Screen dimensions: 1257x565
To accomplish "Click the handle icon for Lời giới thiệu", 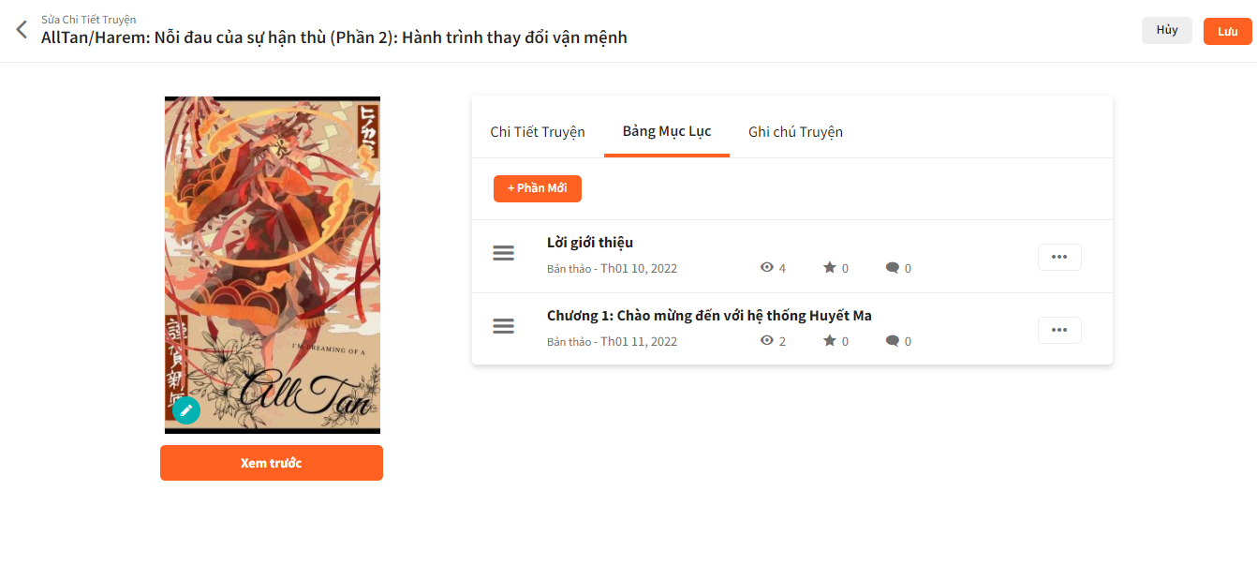I will (504, 253).
